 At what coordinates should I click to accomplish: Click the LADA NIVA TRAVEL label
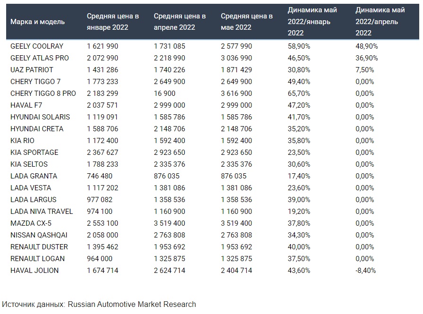[x=42, y=212]
